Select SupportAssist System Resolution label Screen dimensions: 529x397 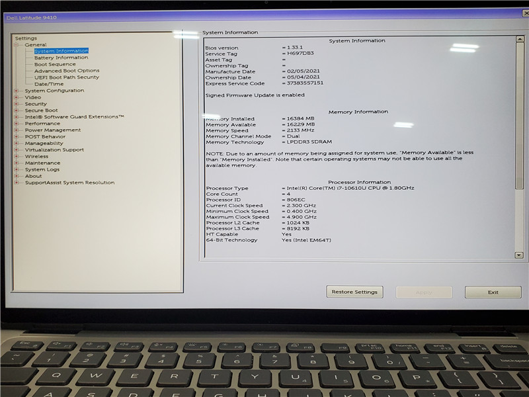click(70, 183)
